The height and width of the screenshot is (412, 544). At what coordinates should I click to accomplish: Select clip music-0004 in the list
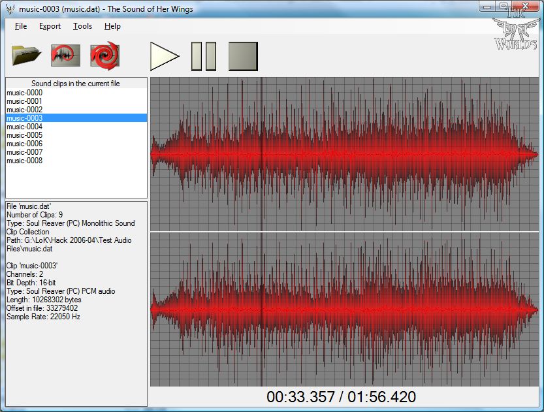click(76, 127)
